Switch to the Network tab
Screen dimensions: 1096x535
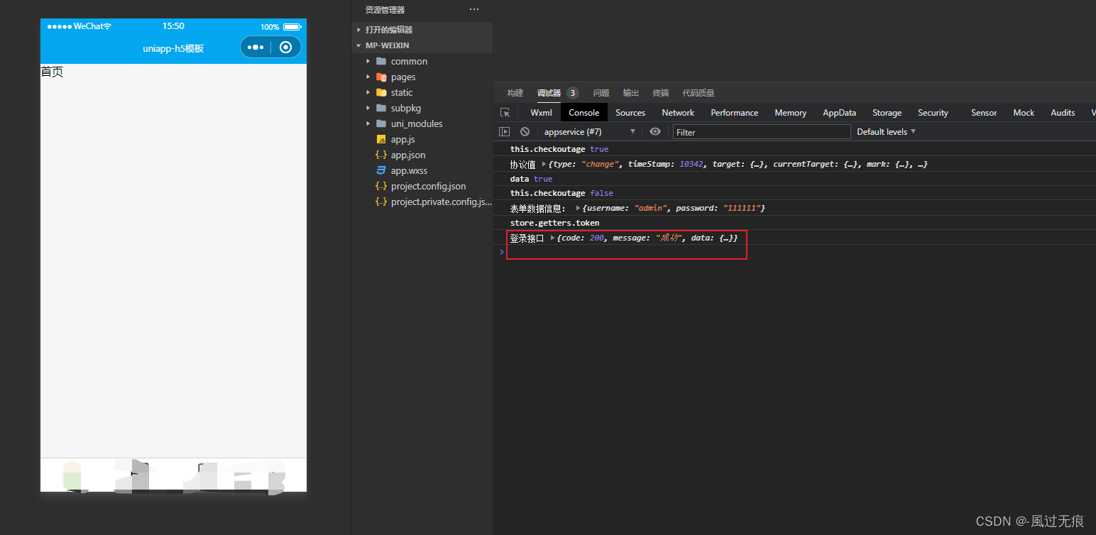pos(677,112)
